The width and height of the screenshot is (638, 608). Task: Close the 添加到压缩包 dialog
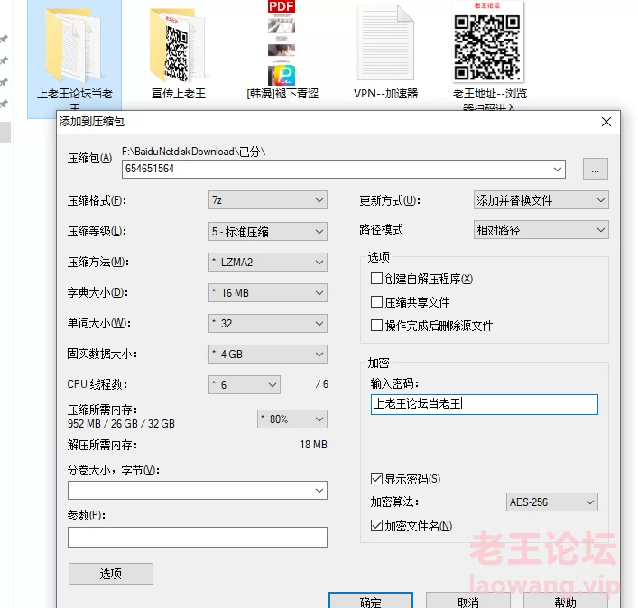pos(605,120)
